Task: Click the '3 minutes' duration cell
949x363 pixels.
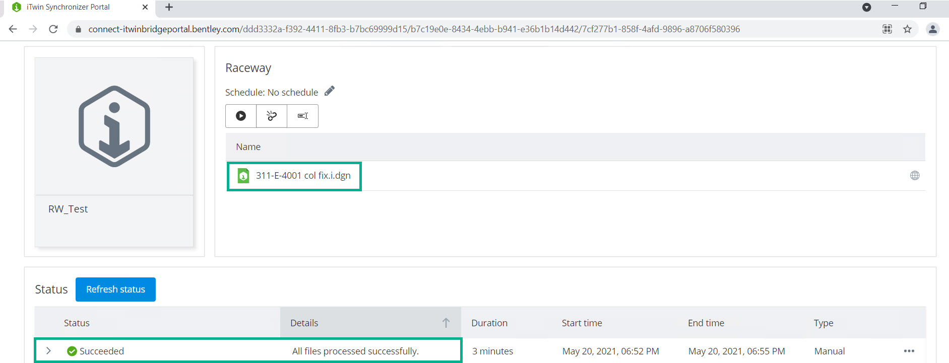Action: tap(492, 351)
